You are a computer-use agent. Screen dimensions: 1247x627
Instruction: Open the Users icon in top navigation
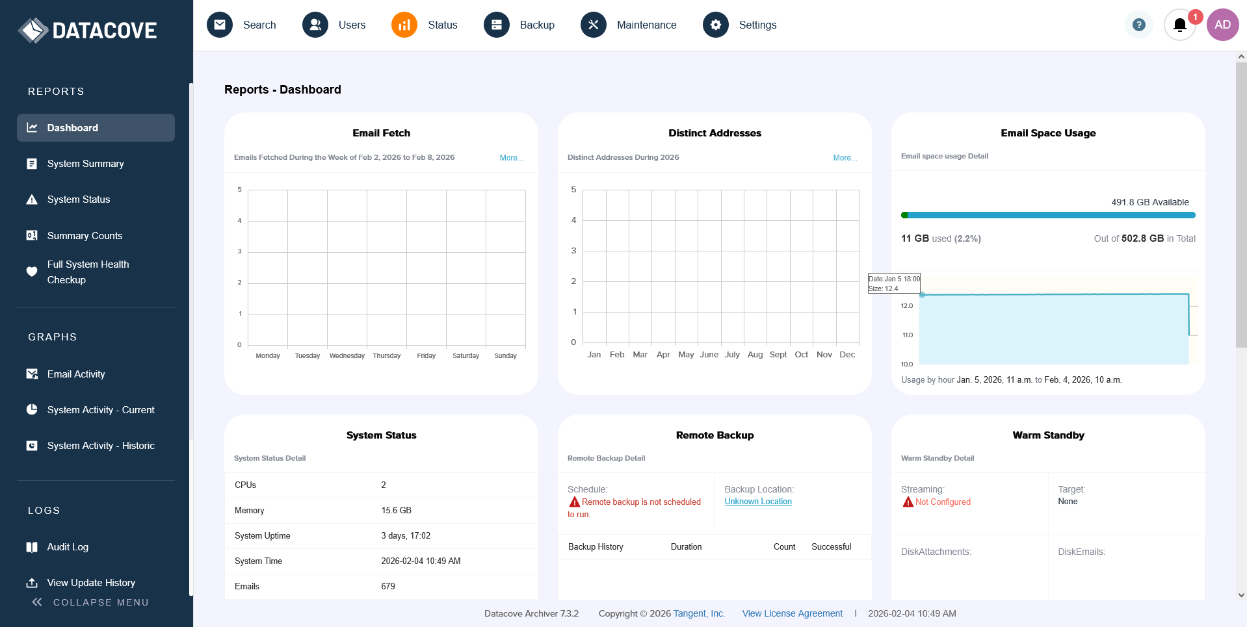click(315, 25)
